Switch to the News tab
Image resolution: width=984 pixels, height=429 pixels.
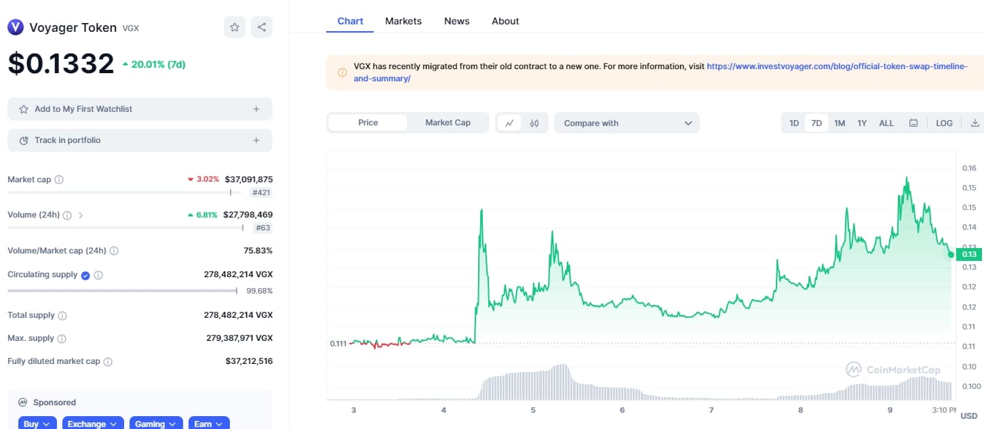pos(457,21)
